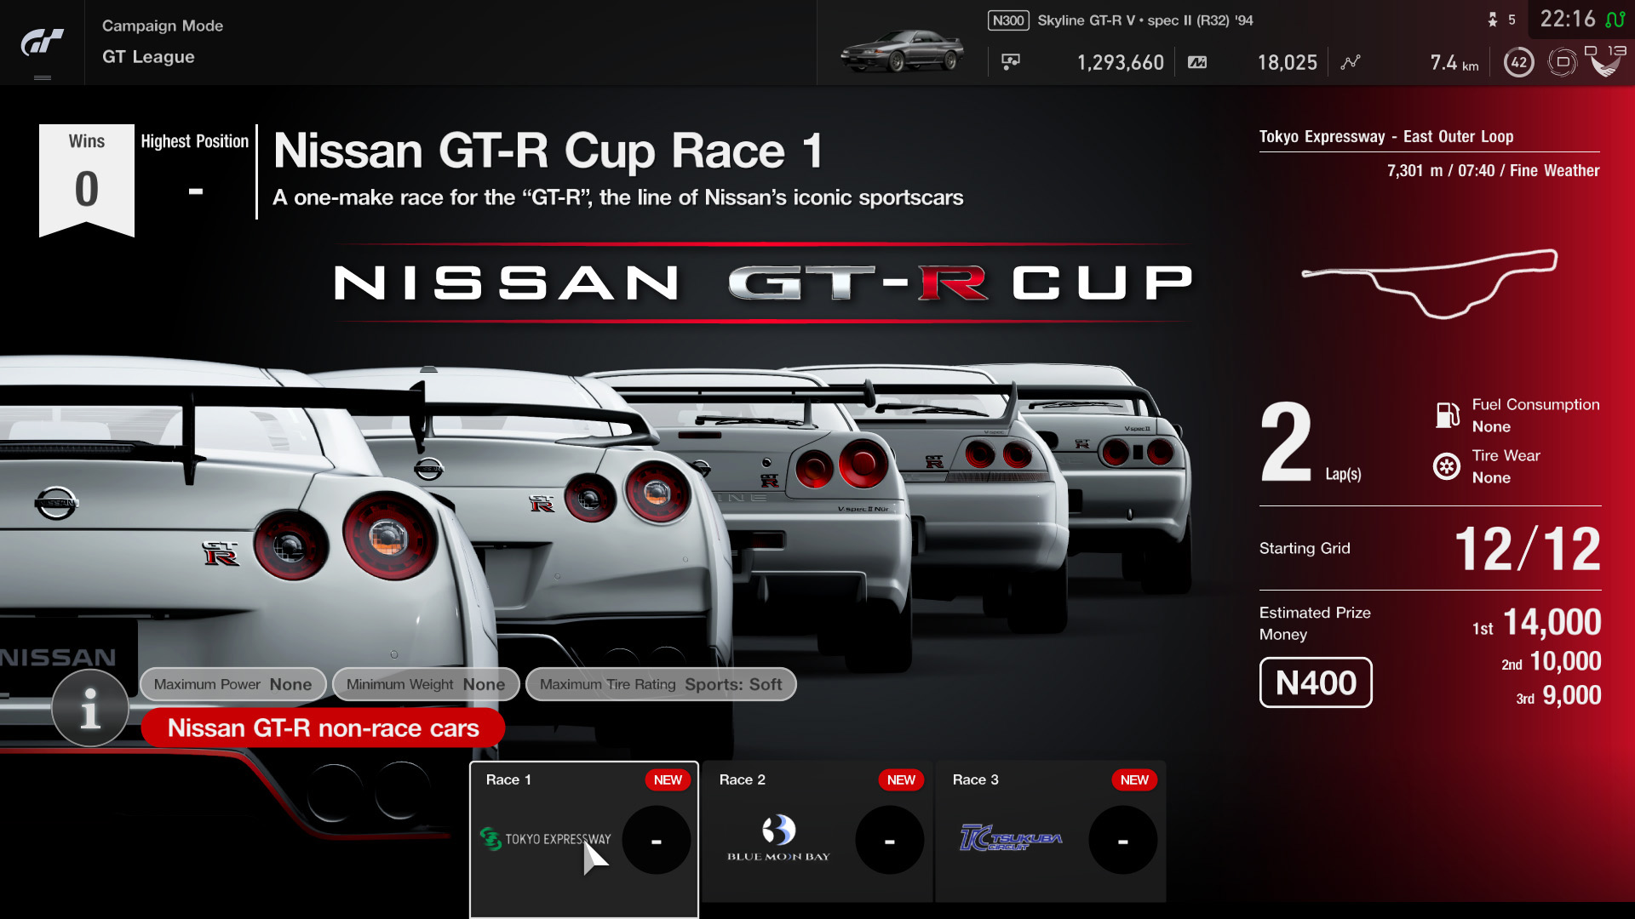Open the info "i" circle above the restrictions
The height and width of the screenshot is (919, 1635).
[89, 708]
